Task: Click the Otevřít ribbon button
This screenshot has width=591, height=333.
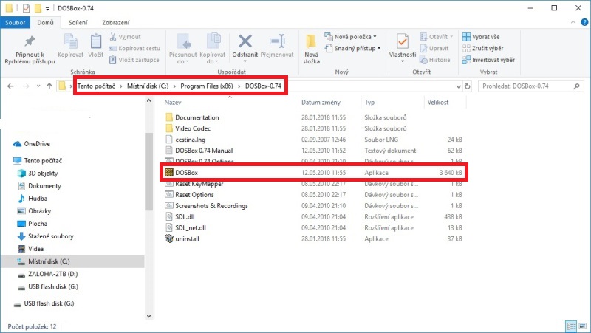Action: tap(437, 37)
